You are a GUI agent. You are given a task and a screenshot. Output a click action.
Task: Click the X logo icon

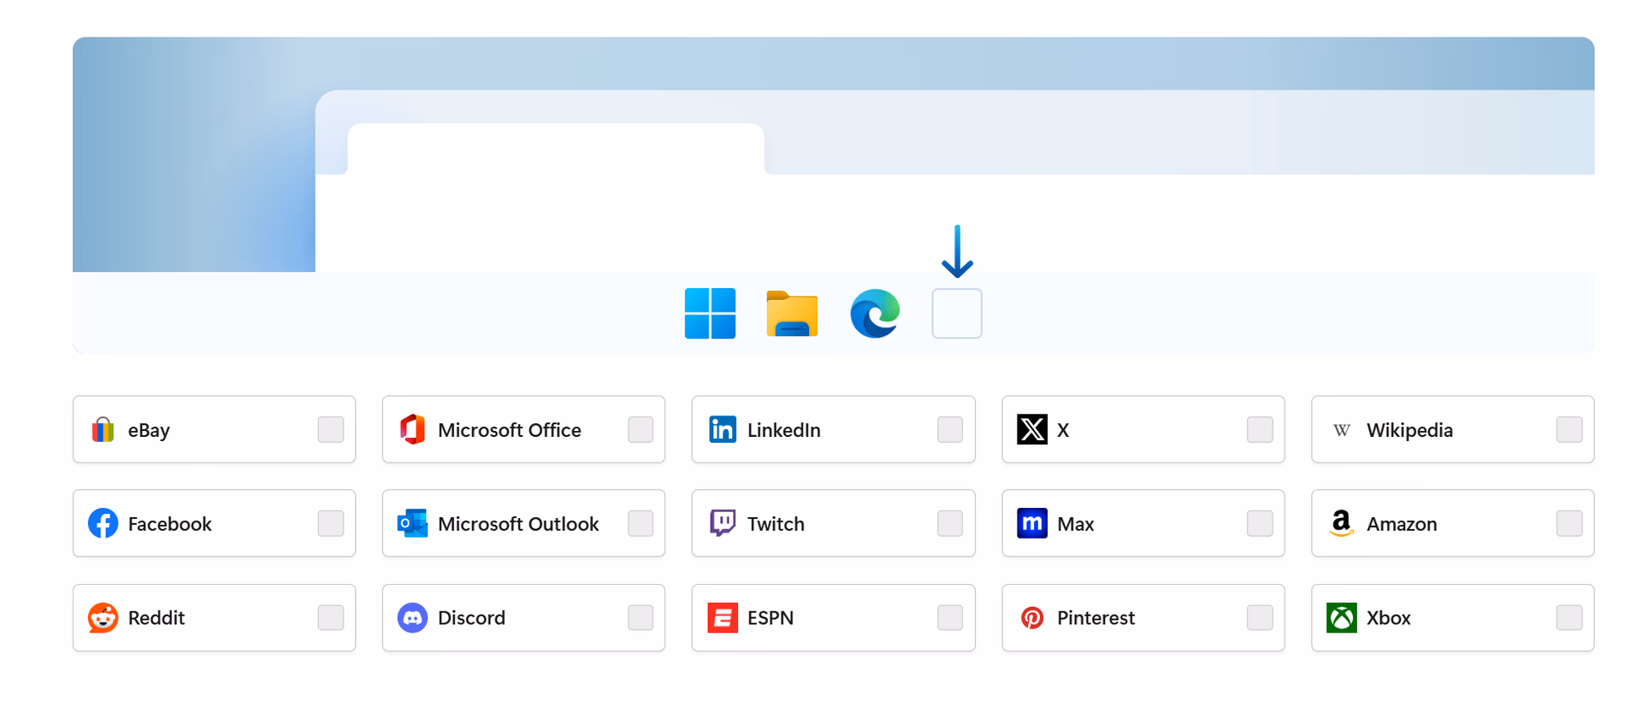click(1032, 429)
